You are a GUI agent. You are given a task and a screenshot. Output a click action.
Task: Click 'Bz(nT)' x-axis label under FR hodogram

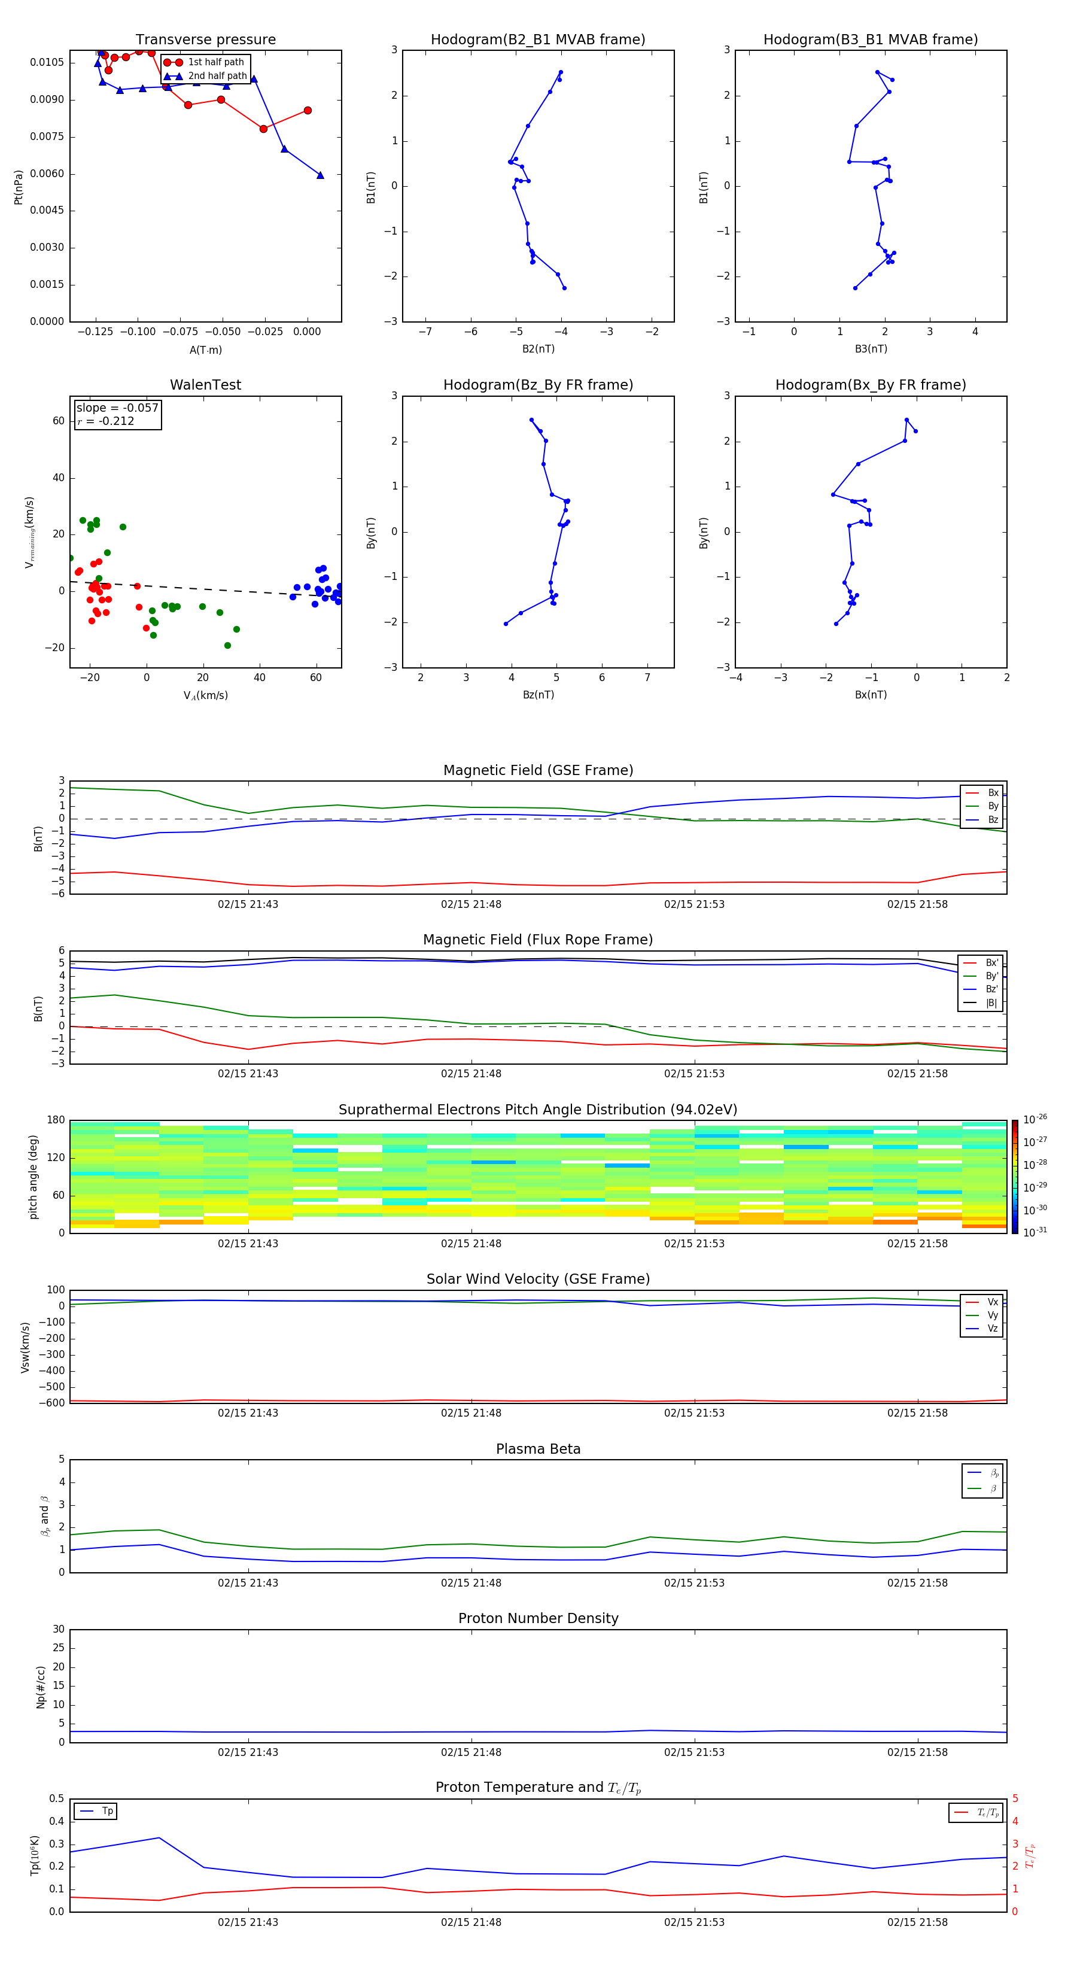point(538,695)
